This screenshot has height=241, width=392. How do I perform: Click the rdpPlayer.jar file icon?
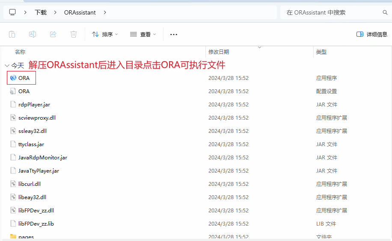[13, 105]
